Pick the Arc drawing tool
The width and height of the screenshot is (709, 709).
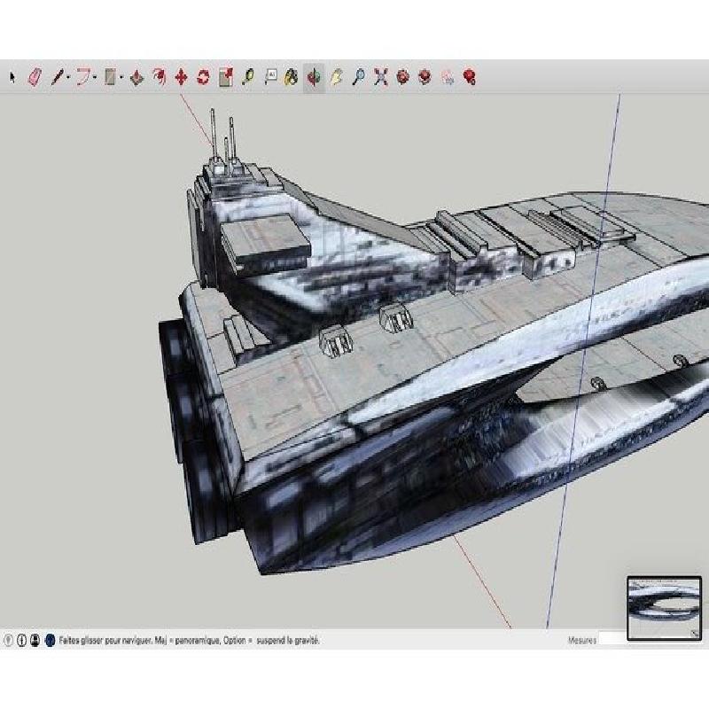tap(83, 77)
